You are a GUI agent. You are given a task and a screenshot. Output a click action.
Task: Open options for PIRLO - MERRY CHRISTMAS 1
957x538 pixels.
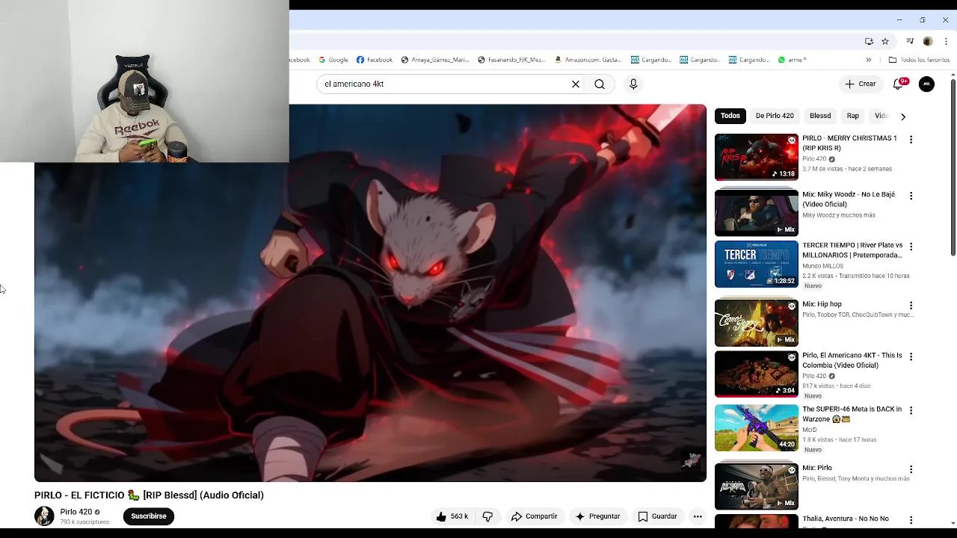(911, 140)
